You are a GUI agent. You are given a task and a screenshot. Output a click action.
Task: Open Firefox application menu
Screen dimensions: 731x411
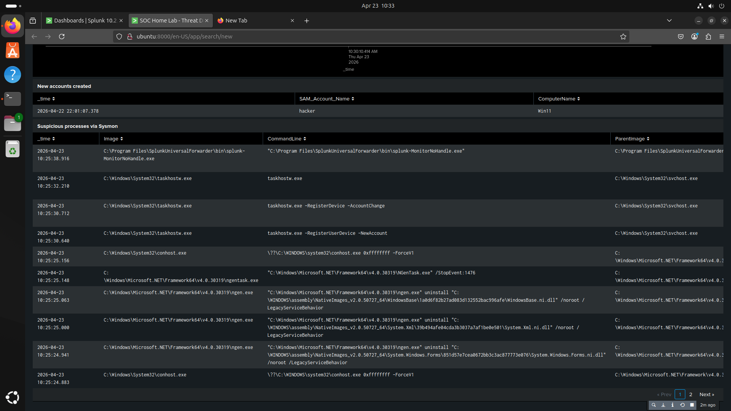tap(721, 37)
